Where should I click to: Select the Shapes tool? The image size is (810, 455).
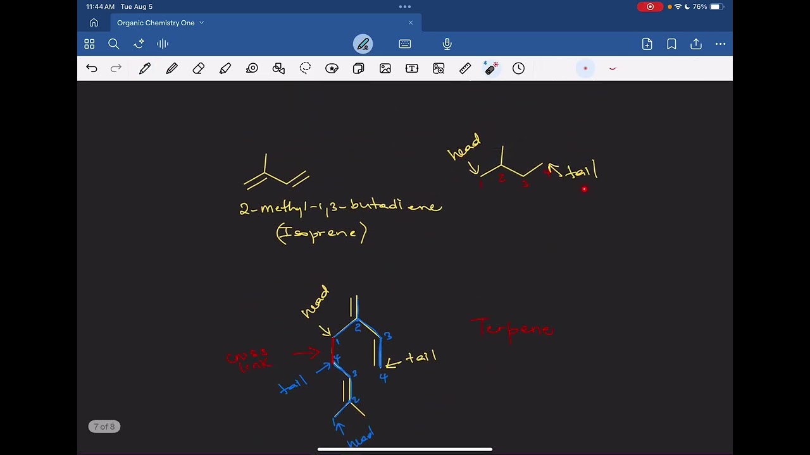(278, 68)
